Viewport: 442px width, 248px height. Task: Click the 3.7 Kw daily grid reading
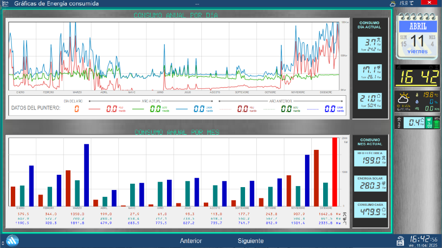pyautogui.click(x=370, y=44)
